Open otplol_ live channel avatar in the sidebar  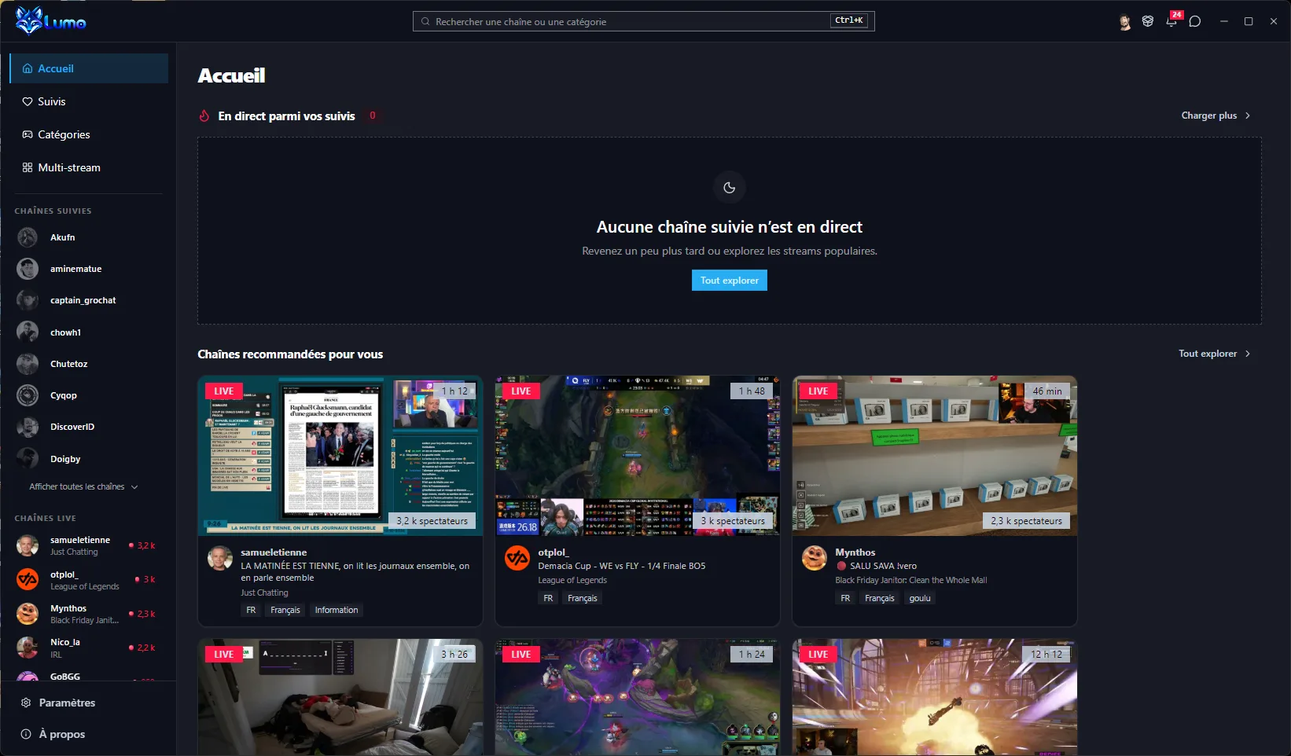[x=28, y=580]
